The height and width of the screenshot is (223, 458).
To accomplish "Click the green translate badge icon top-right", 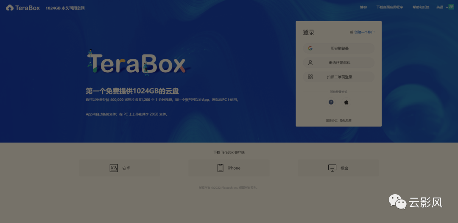I will [x=451, y=7].
